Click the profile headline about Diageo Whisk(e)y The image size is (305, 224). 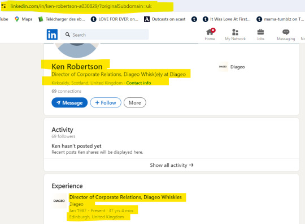point(119,75)
